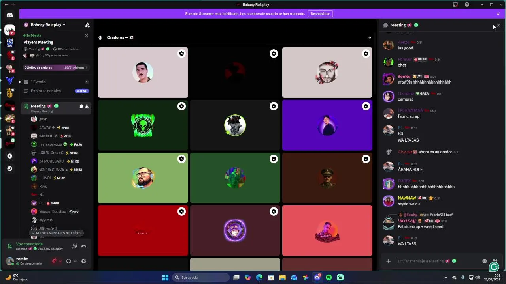Click the "ARANA ROLE" message text
Screen dimensions: 506x284
[x=410, y=170]
